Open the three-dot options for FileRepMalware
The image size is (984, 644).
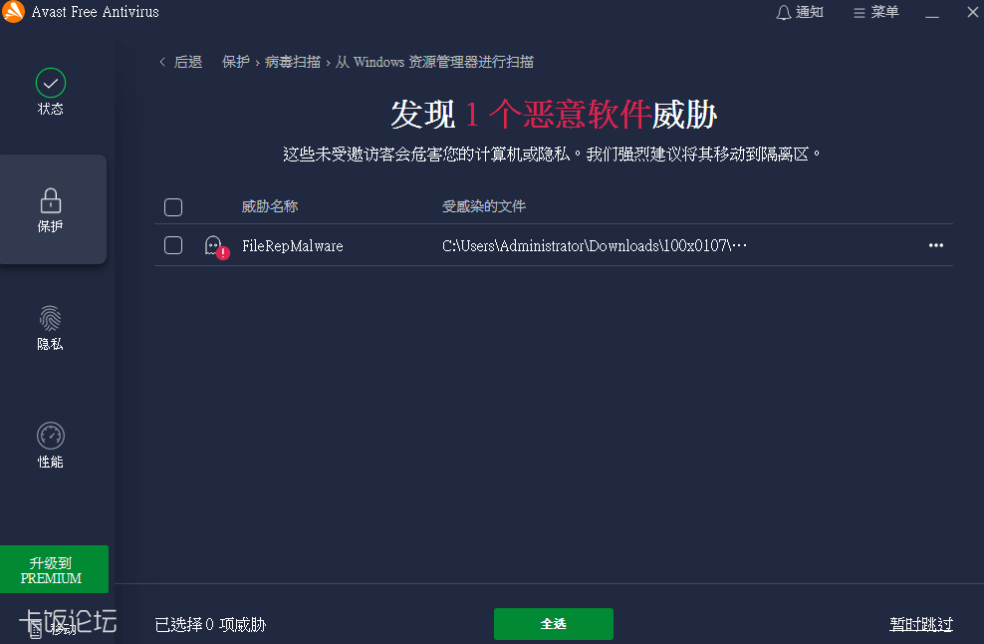pos(935,245)
